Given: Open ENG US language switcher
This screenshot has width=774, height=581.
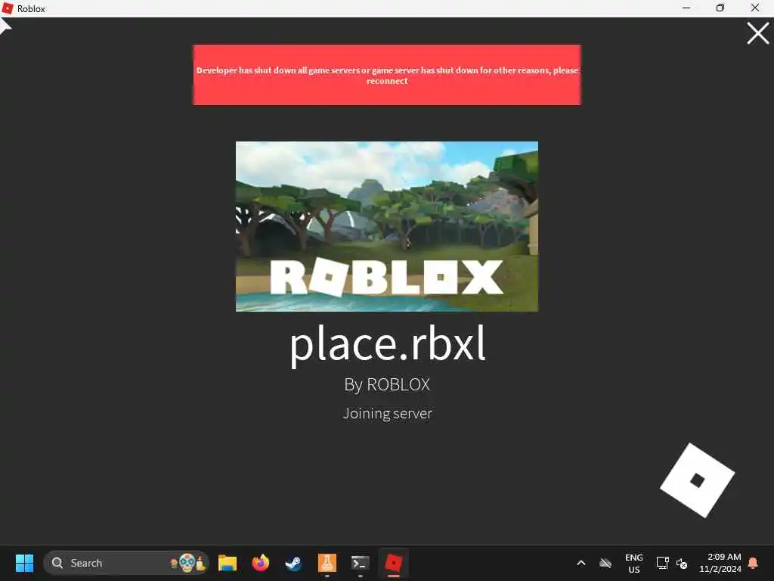Looking at the screenshot, I should [x=634, y=563].
